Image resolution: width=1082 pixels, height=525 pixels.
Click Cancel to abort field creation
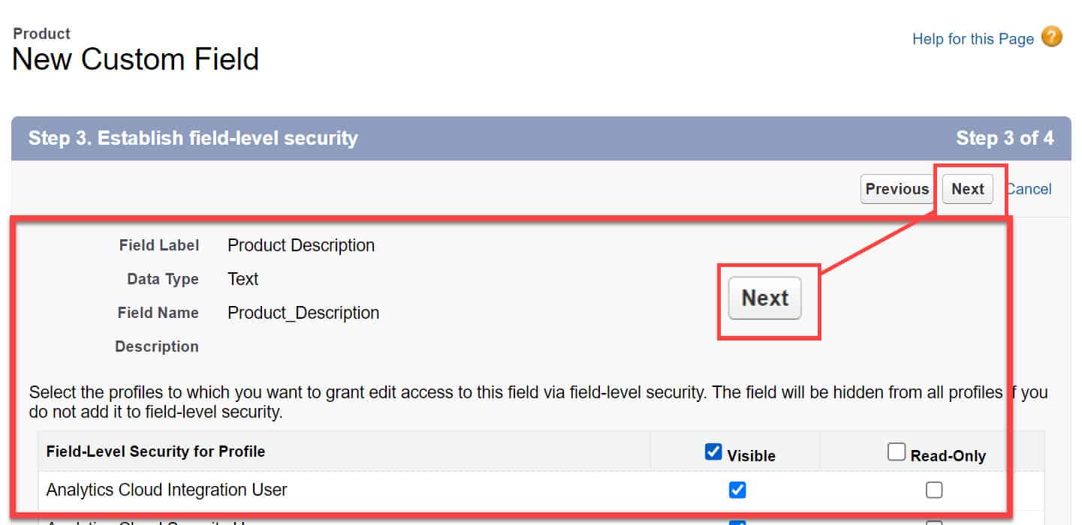(1029, 189)
